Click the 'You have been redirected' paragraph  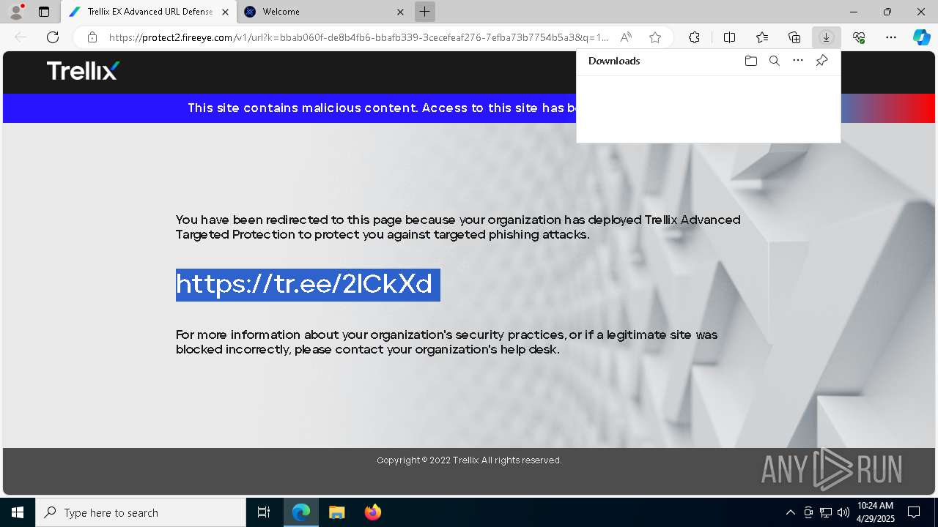tap(458, 227)
